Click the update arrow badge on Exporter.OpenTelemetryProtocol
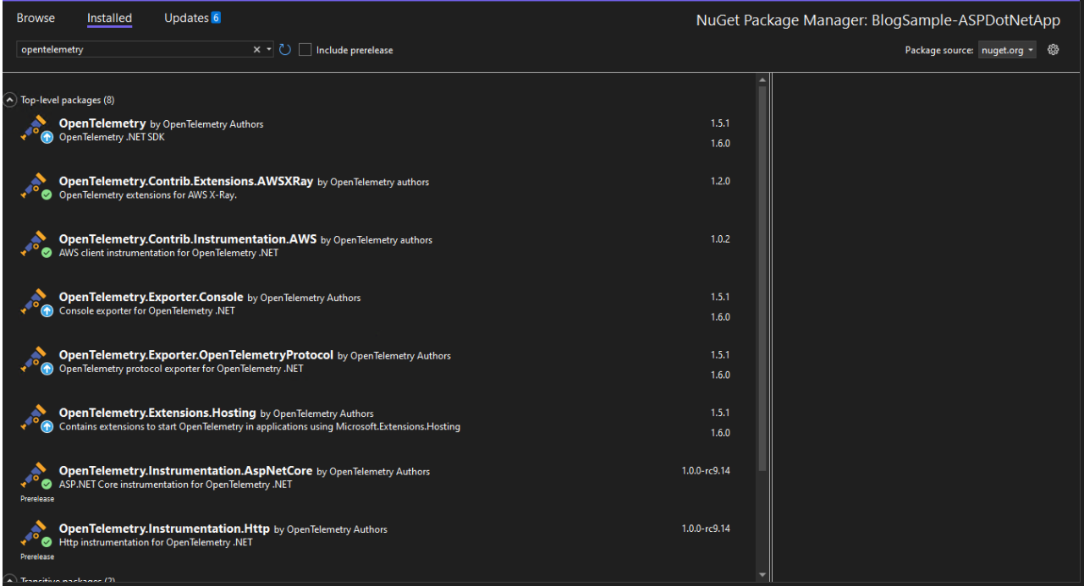Image resolution: width=1084 pixels, height=586 pixels. click(x=47, y=369)
